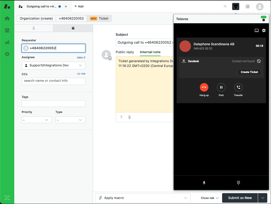Image resolution: width=271 pixels, height=204 pixels.
Task: Click the cc me link
Action: pos(81,74)
